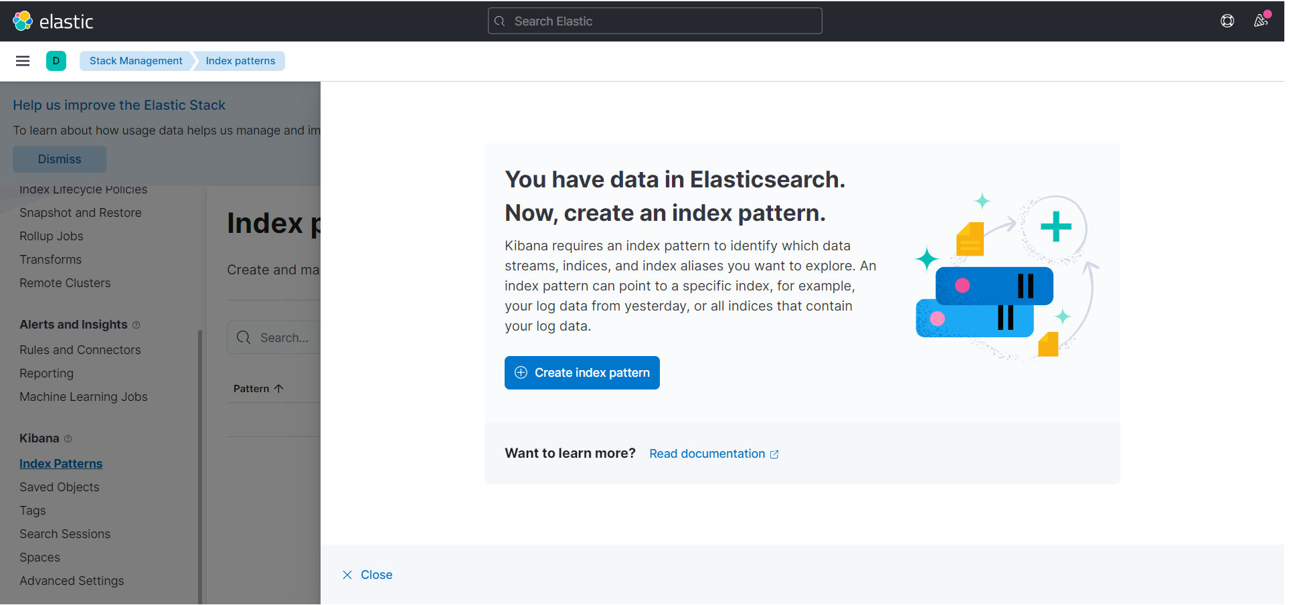Image resolution: width=1289 pixels, height=605 pixels.
Task: Dismiss the usage data notice
Action: [x=60, y=159]
